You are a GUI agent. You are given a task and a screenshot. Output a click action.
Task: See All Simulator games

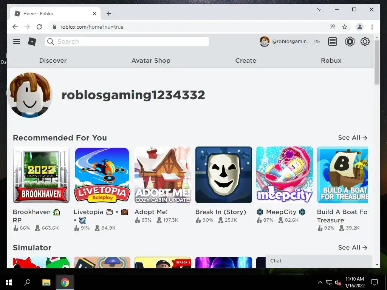click(353, 247)
